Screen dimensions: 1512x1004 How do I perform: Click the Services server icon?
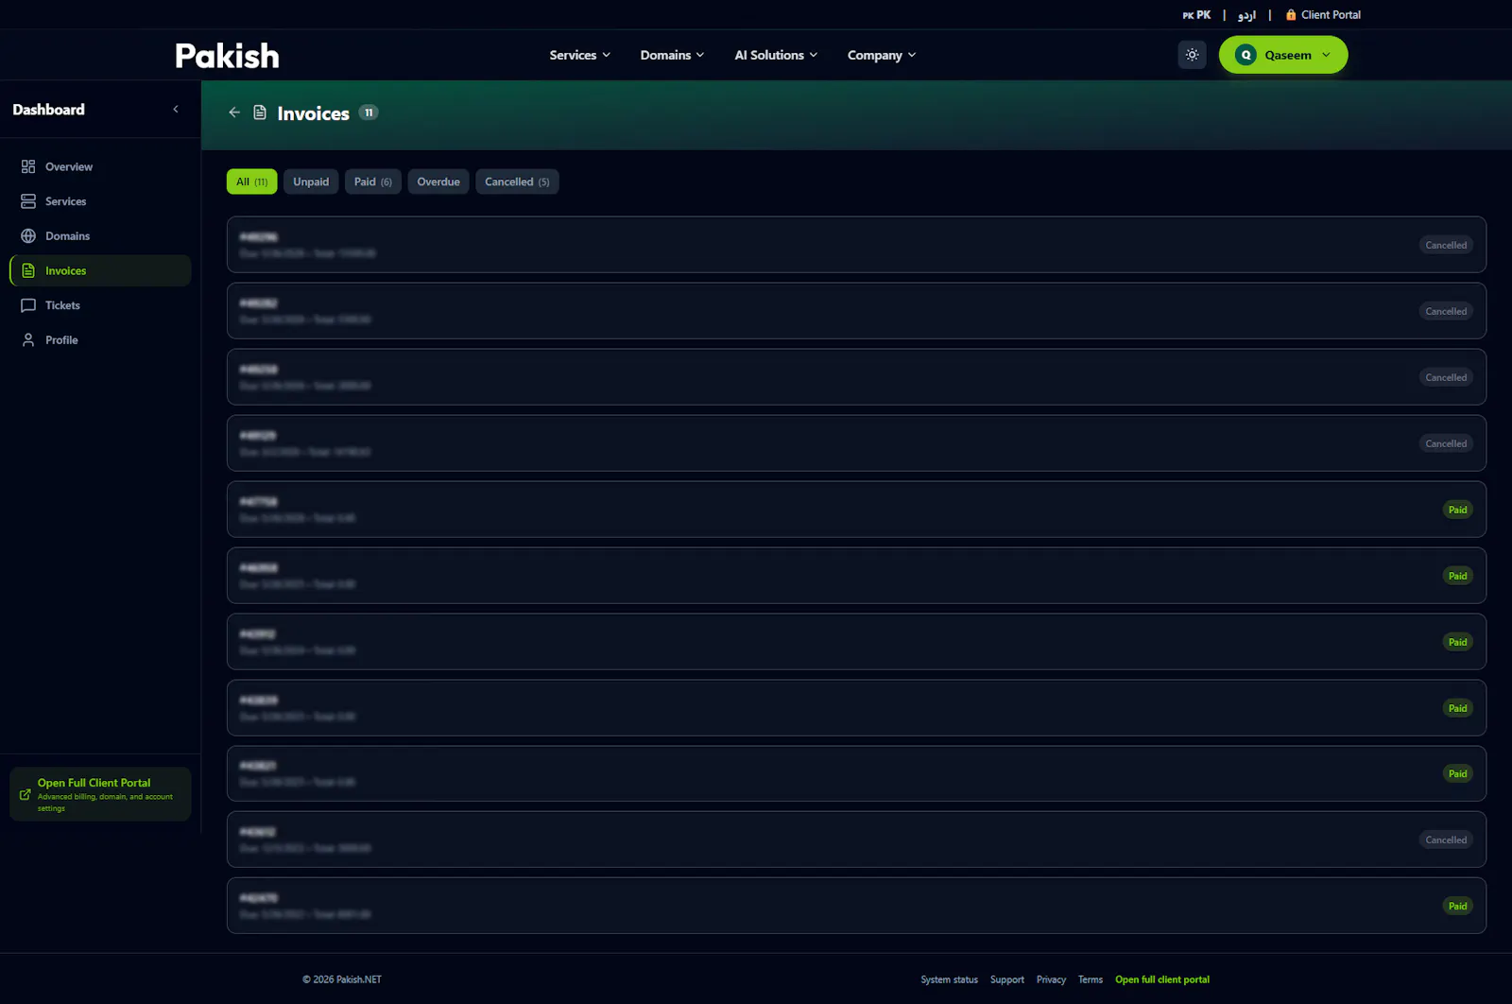[x=28, y=201]
